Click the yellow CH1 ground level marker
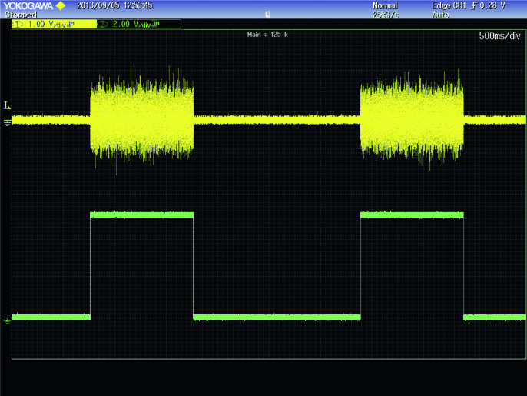The width and height of the screenshot is (527, 396). 7,123
